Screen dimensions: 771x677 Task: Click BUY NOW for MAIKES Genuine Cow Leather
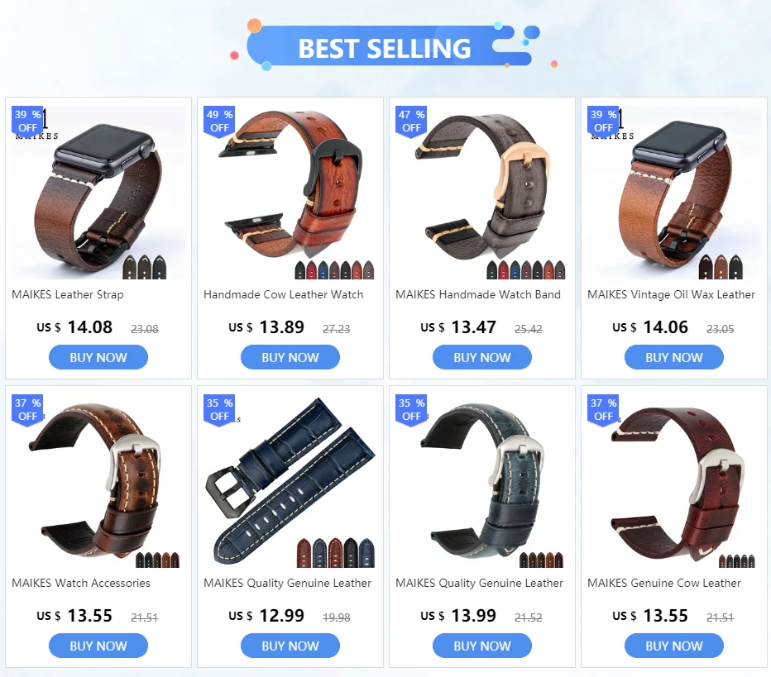(674, 646)
